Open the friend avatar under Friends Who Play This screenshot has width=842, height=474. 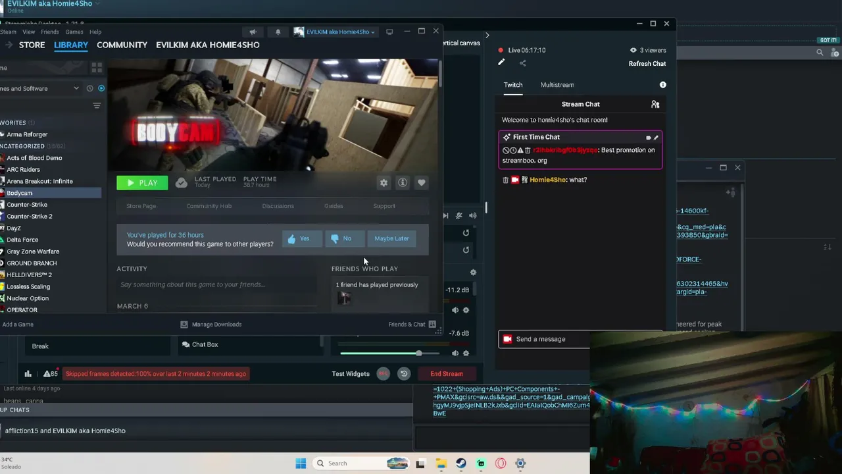point(343,298)
